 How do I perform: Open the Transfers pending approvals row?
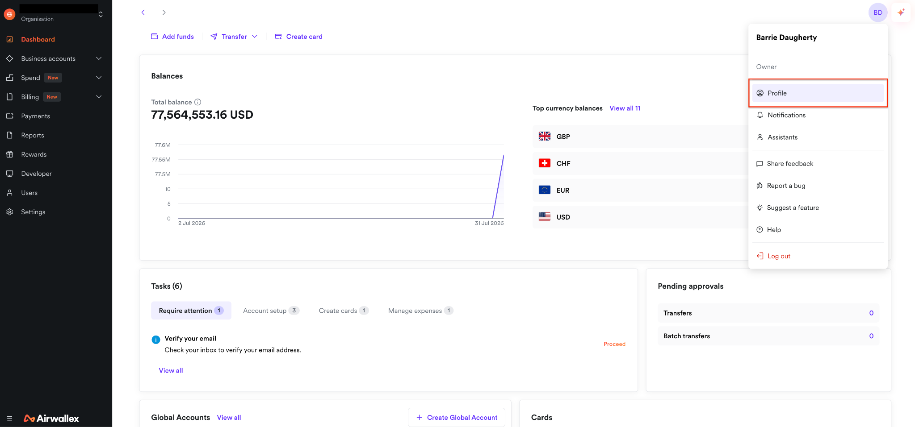point(768,313)
